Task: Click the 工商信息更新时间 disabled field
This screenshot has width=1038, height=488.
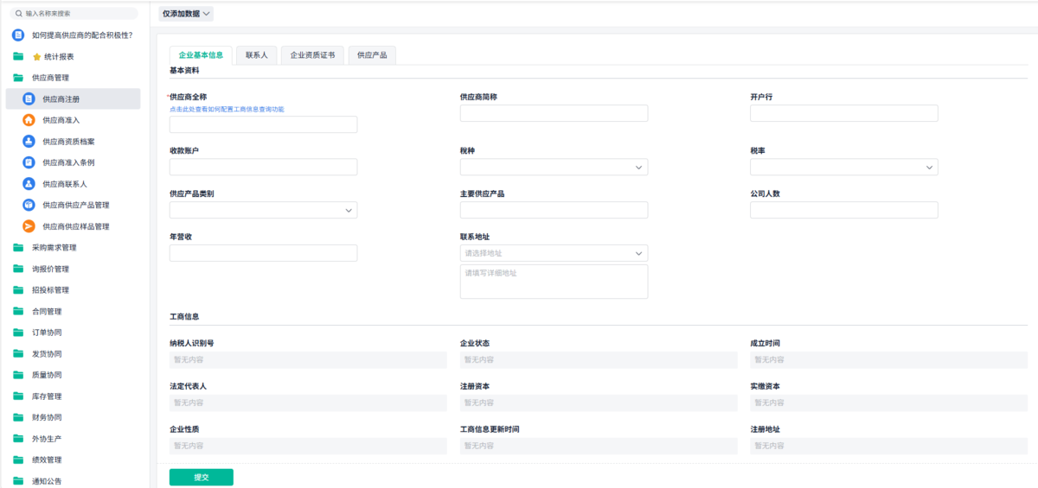Action: click(599, 446)
